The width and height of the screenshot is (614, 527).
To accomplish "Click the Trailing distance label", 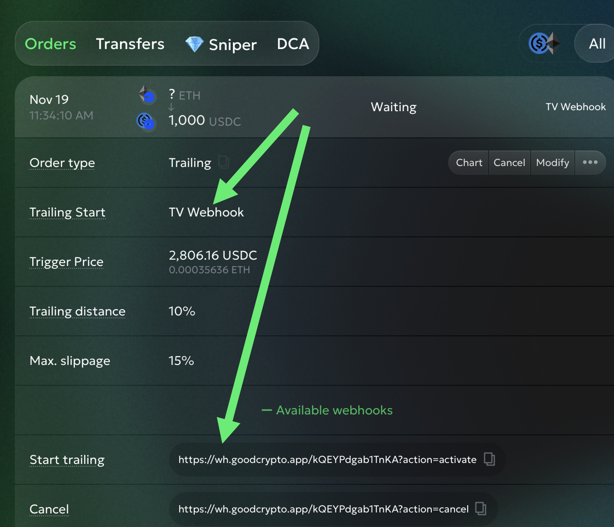I will click(78, 311).
